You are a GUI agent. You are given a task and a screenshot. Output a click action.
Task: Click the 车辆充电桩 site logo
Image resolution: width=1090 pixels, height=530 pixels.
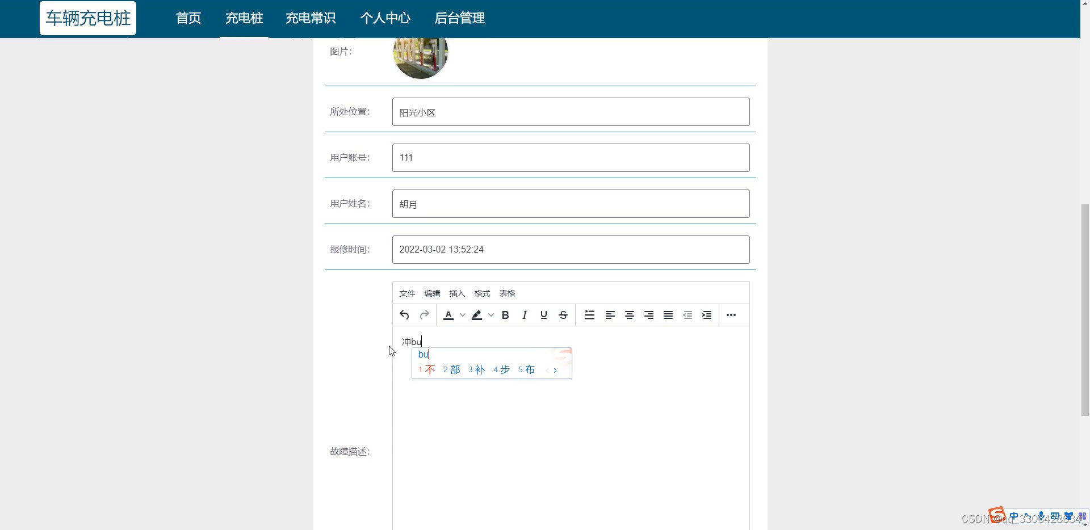coord(88,18)
